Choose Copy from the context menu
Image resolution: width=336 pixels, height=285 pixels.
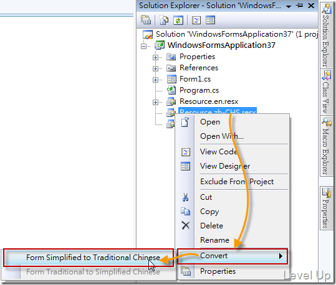coord(233,212)
